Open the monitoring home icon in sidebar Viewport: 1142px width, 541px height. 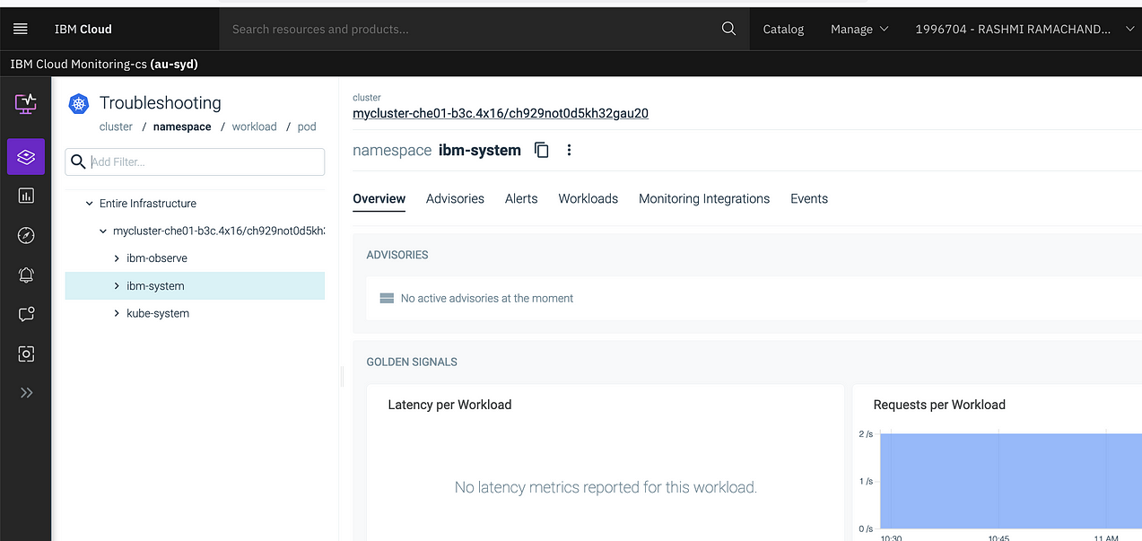point(26,103)
